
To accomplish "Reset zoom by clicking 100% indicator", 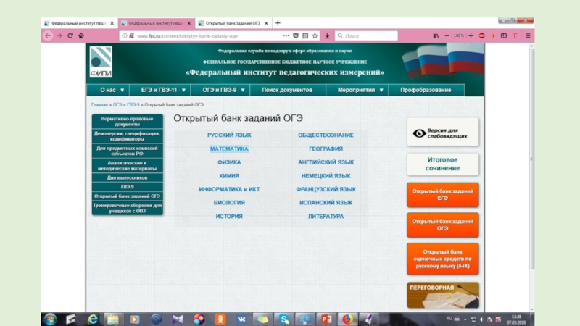I will pyautogui.click(x=459, y=35).
